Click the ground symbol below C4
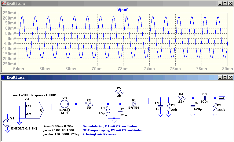234x142 pixels. (x=193, y=115)
